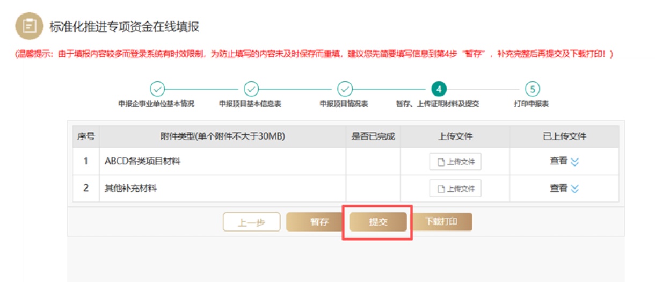The image size is (655, 282).
Task: Go back with the 上一步 button
Action: (x=252, y=222)
